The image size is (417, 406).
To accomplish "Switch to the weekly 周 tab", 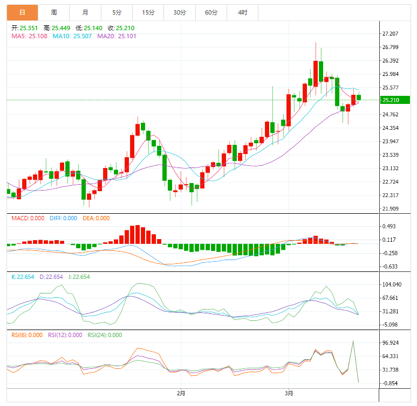I will 54,12.
